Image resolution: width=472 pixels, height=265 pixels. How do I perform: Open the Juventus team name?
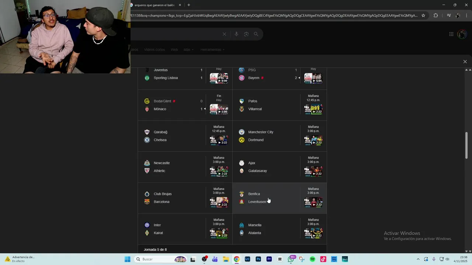coord(160,70)
